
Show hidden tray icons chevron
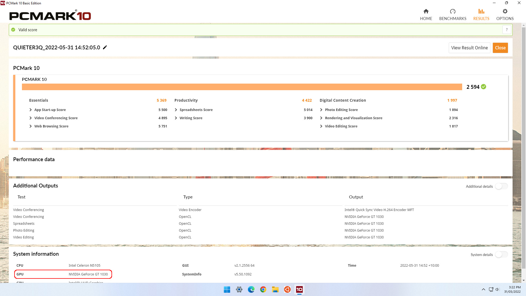(484, 289)
